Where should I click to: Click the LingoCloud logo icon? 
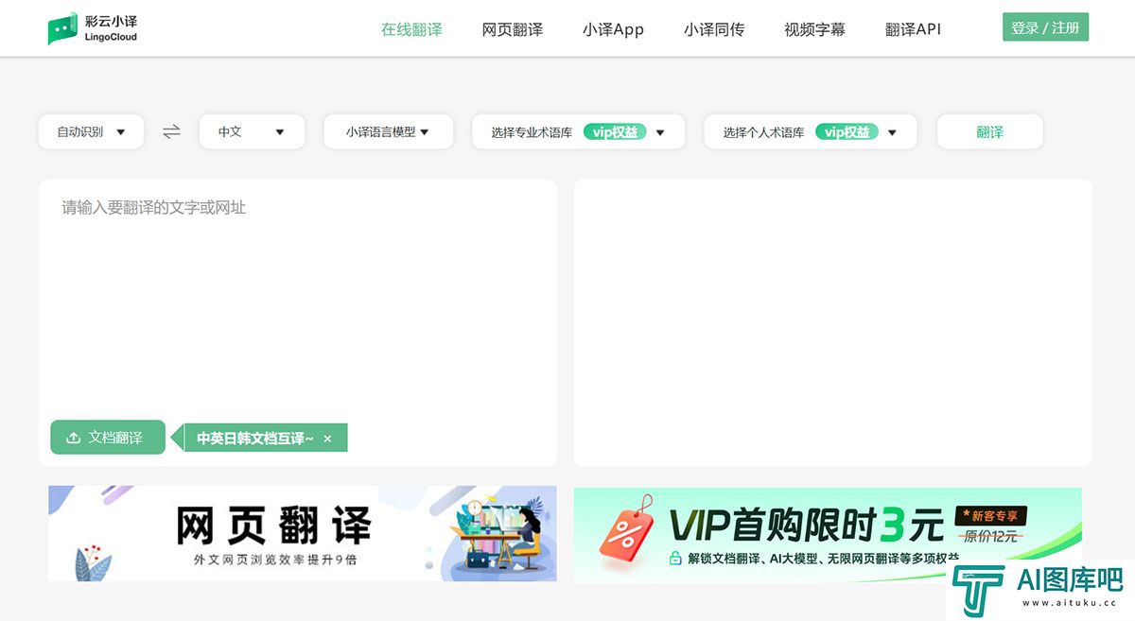(x=62, y=28)
